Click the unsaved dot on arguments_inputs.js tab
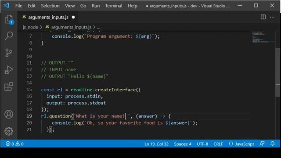The width and height of the screenshot is (281, 158). pos(73,17)
